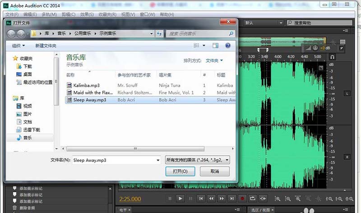Start playback with the Play button
Viewport: 361px width, 213px height.
tap(180, 199)
